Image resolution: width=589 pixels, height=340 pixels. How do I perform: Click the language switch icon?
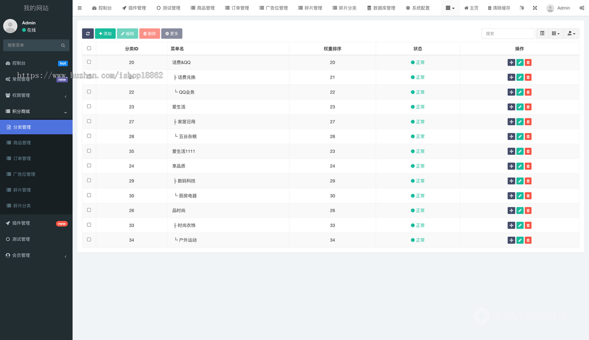tap(522, 8)
